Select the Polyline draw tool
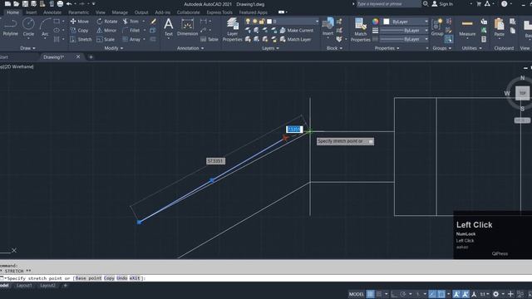Image resolution: width=532 pixels, height=299 pixels. coord(10,27)
